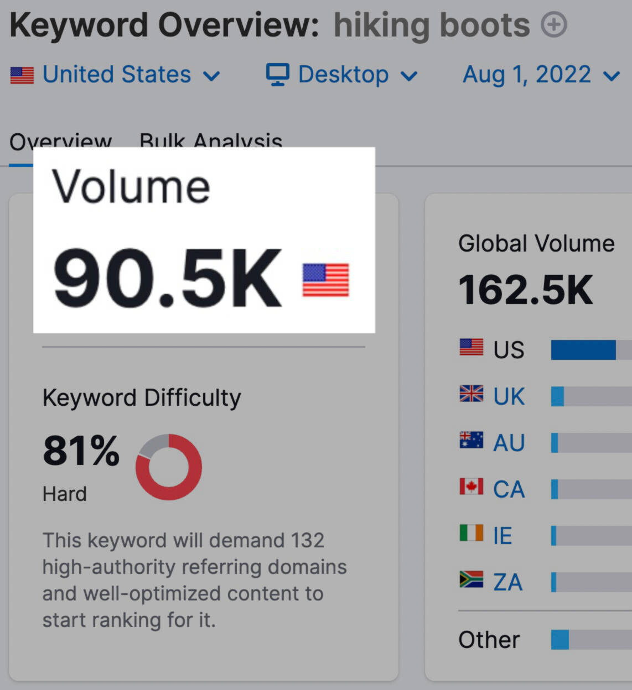Switch to the Bulk Analysis tab
The height and width of the screenshot is (690, 632).
point(211,142)
